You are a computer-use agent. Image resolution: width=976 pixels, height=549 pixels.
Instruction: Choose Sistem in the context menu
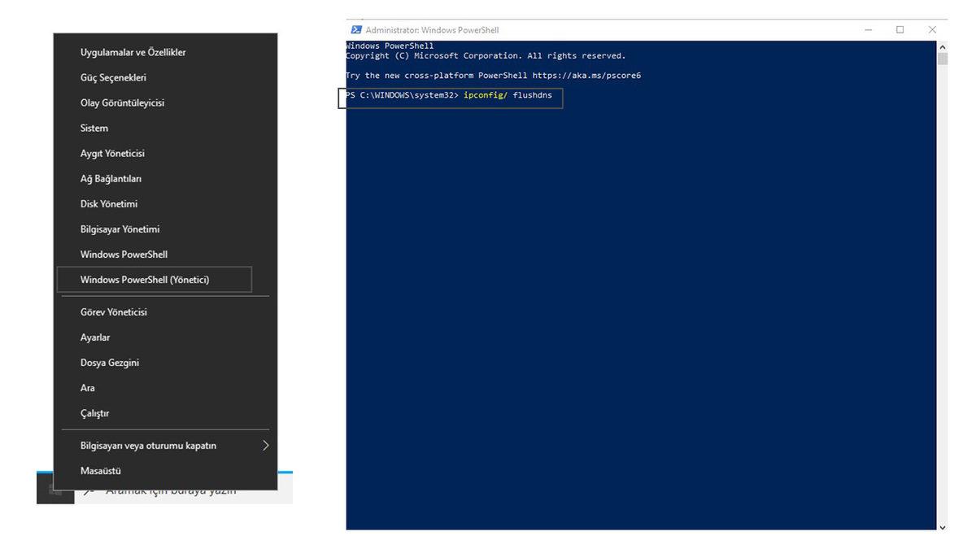click(x=94, y=129)
